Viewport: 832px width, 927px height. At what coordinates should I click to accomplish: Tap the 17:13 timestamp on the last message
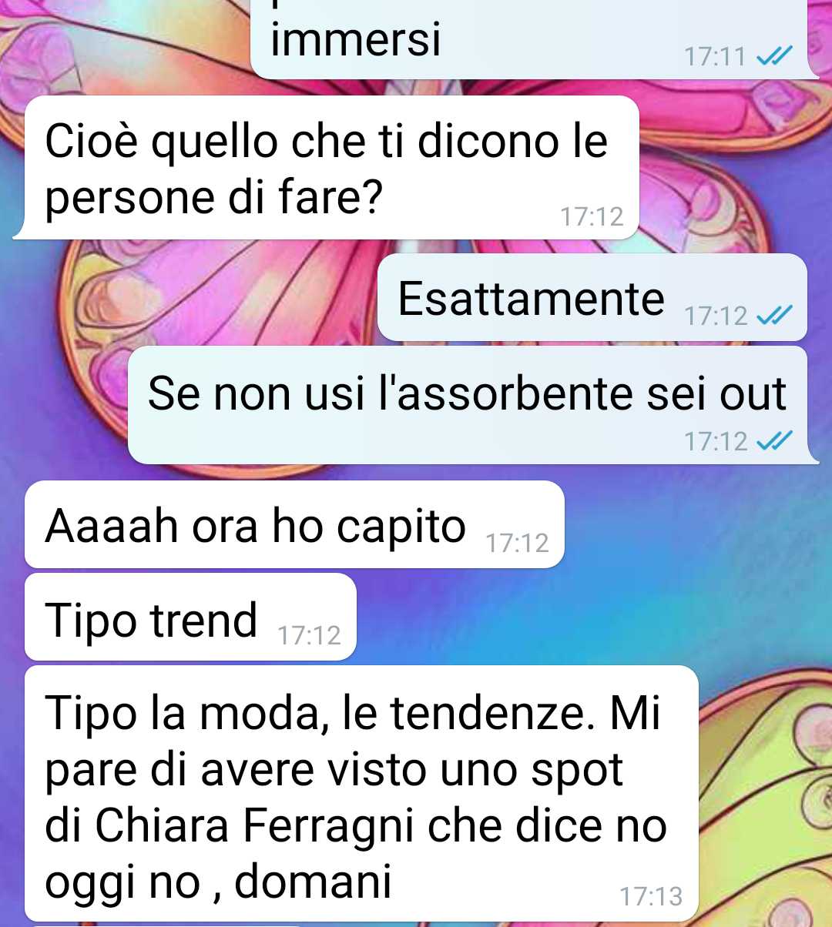[651, 896]
